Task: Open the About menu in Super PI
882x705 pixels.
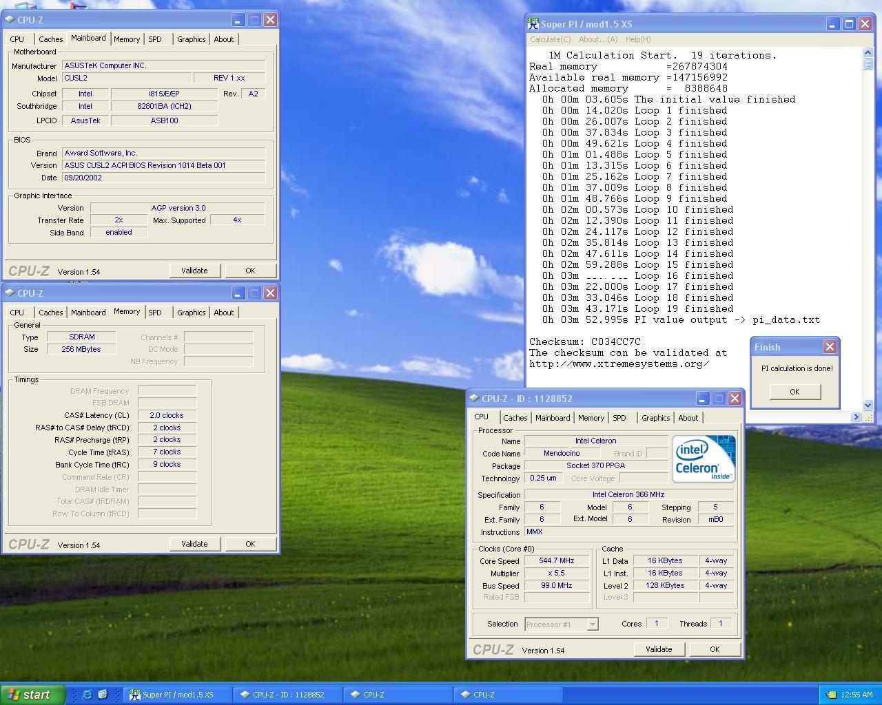Action: click(598, 39)
